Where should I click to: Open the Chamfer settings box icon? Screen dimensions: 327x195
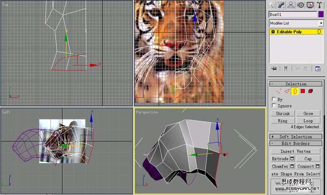tap(292, 166)
